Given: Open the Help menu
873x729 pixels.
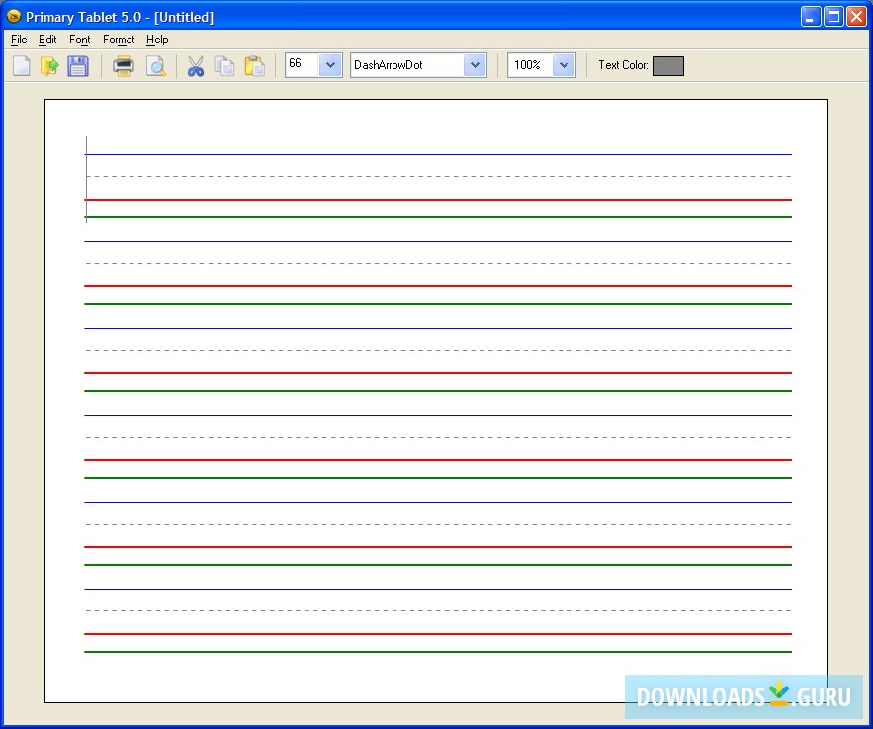Looking at the screenshot, I should click(157, 40).
